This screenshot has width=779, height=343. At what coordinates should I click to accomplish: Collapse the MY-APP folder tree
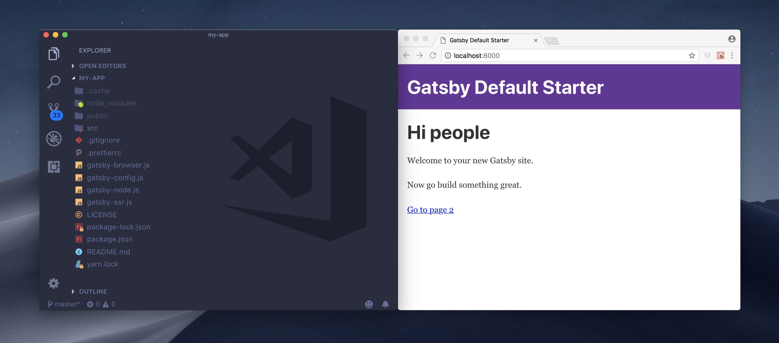[x=92, y=78]
